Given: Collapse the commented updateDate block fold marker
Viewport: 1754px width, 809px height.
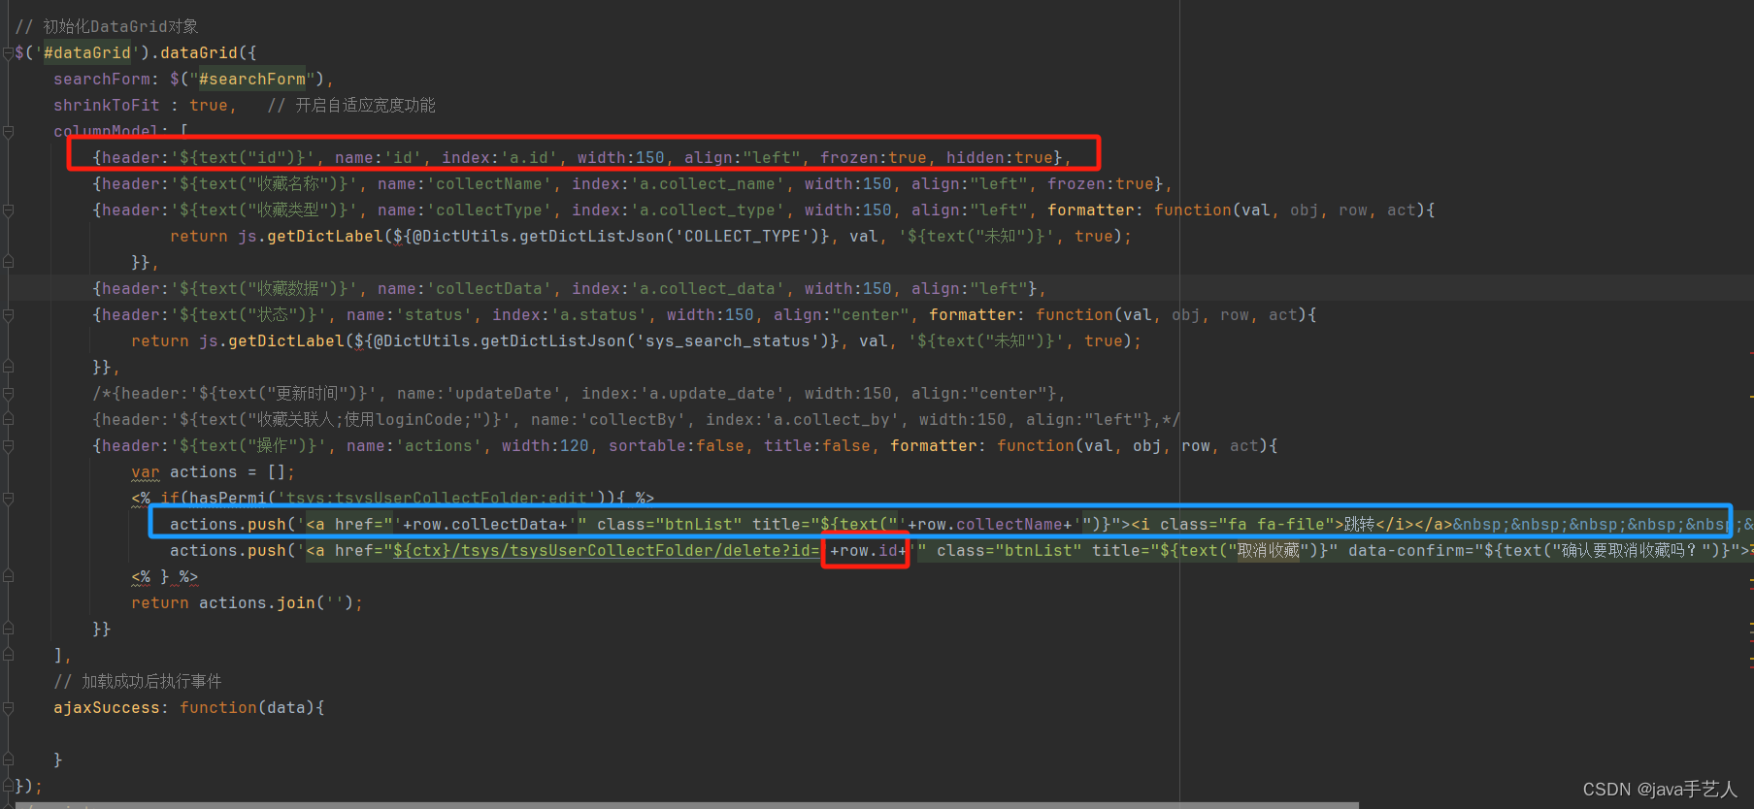Looking at the screenshot, I should 8,394.
